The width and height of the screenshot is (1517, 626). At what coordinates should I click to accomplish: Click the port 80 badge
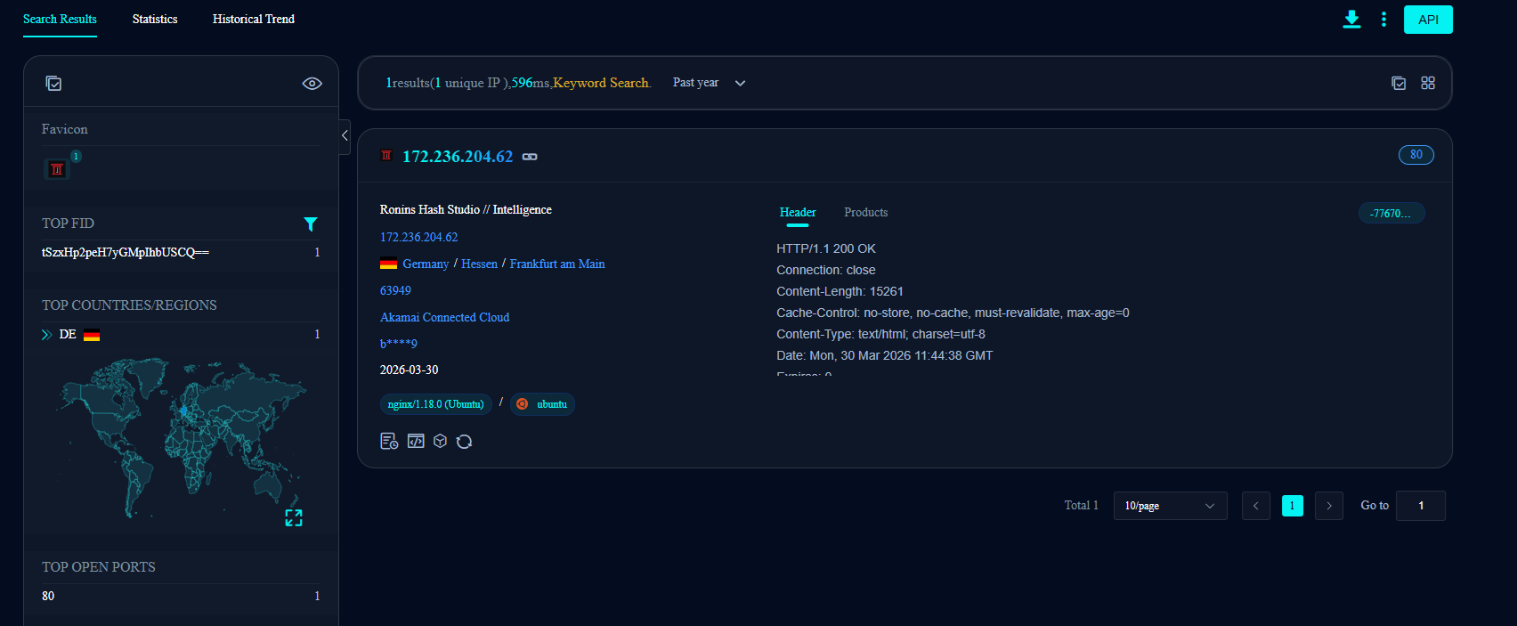pos(1416,155)
